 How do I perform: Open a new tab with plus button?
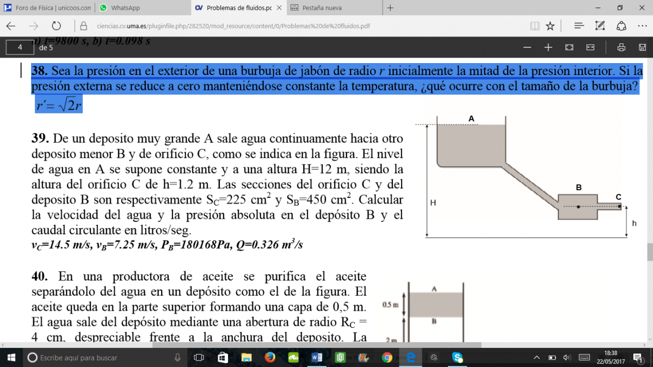(390, 8)
